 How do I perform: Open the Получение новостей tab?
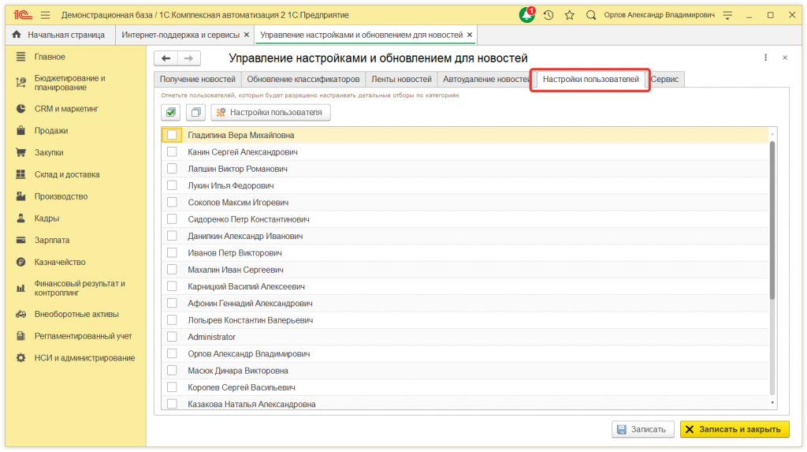[x=197, y=80]
